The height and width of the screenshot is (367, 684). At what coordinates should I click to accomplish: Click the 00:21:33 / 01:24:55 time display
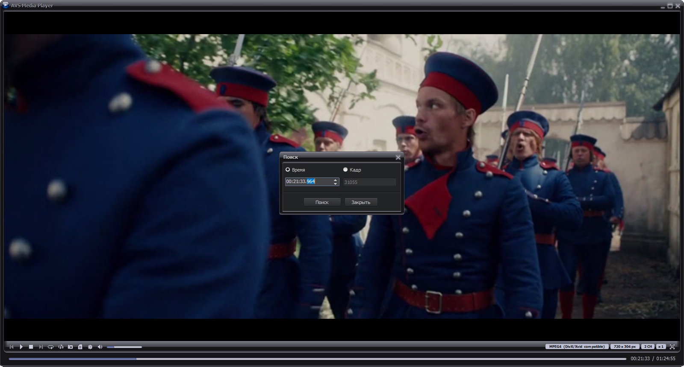(x=653, y=358)
